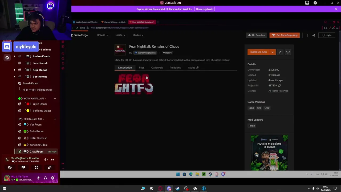Click the Modpacks category tag
This screenshot has height=192, width=341.
coord(167,53)
